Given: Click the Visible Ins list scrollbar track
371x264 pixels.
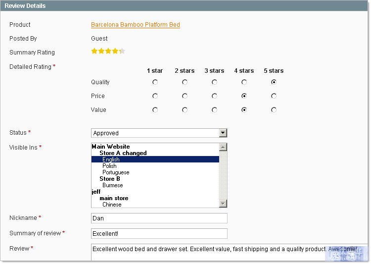Looking at the screenshot, I should (x=223, y=175).
